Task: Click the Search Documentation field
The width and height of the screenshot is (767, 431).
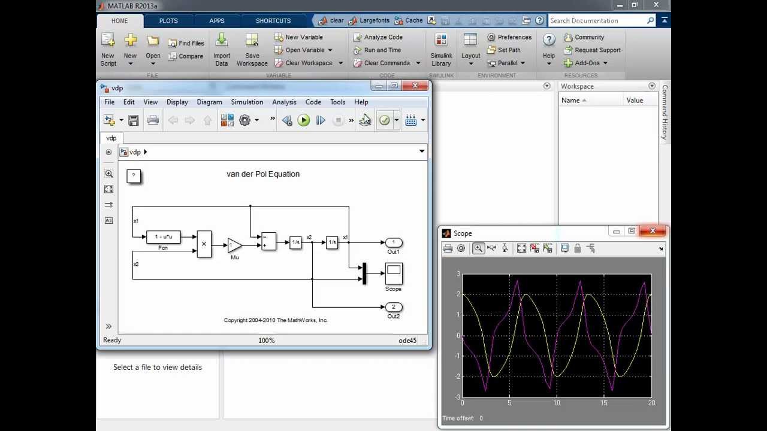Action: coord(597,20)
